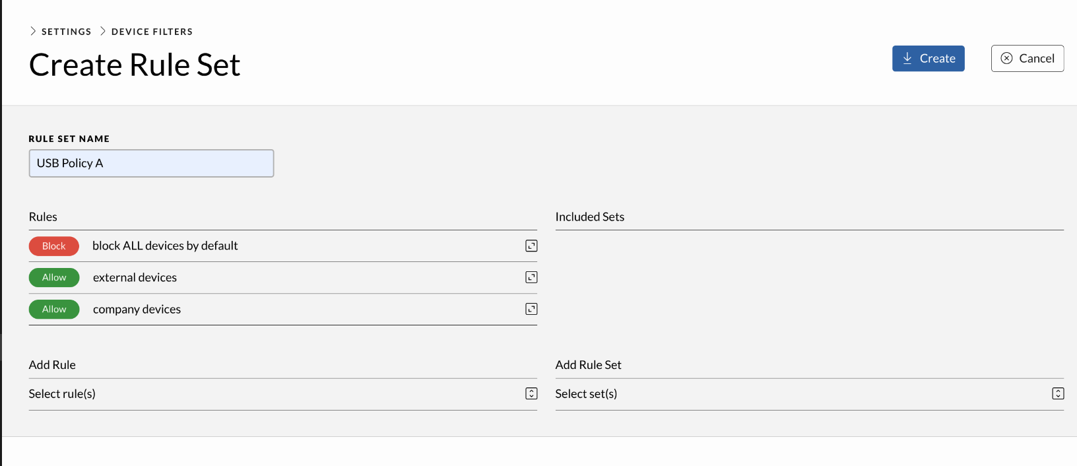Click the Select set(s) dropdown arrow icon

[1058, 393]
